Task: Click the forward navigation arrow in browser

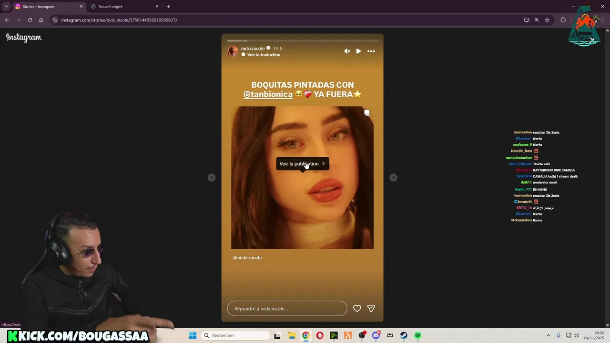Action: point(19,20)
